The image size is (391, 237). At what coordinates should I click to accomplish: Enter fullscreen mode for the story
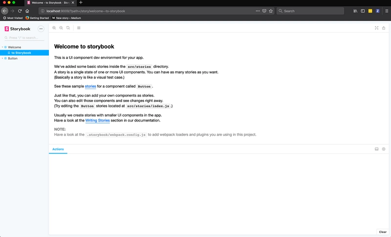(376, 28)
